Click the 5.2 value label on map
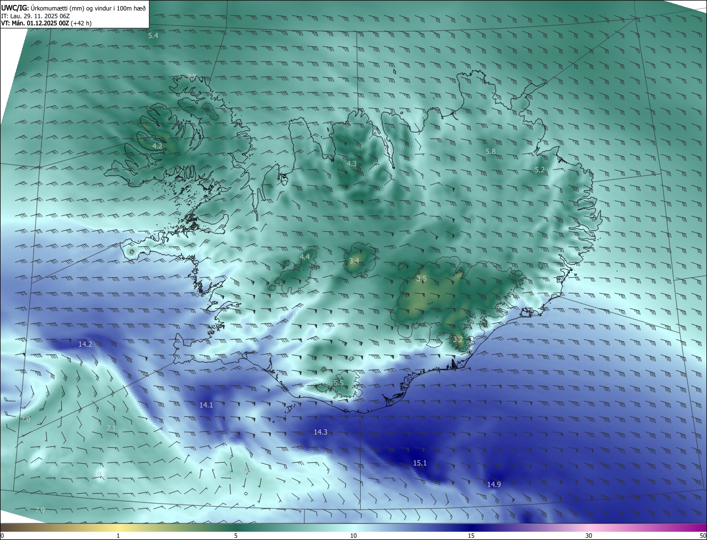The image size is (707, 540). (540, 170)
